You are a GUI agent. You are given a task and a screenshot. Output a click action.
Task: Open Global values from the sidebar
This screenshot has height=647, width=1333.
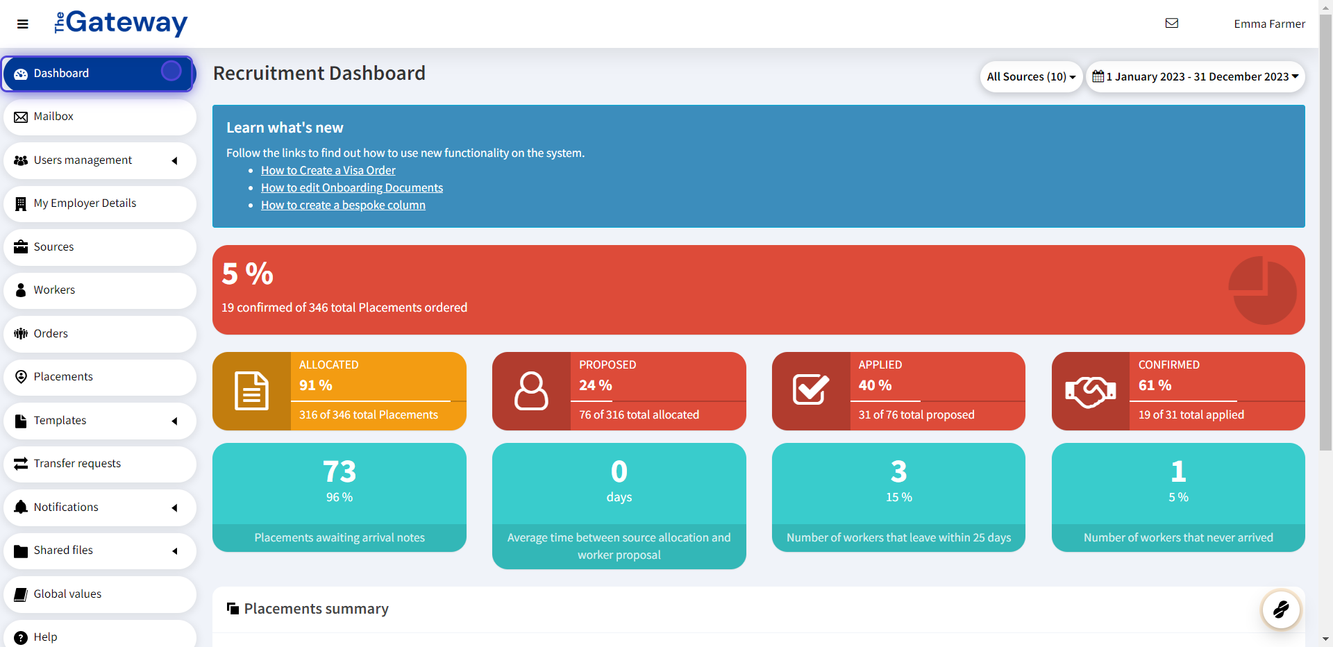(x=100, y=594)
